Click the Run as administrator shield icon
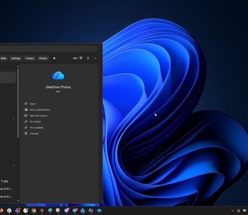Viewport: 248px width, 215px height. coord(26,110)
